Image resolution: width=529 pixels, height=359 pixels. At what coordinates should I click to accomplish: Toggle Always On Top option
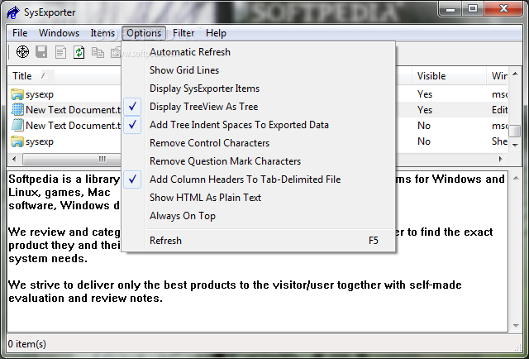point(258,216)
